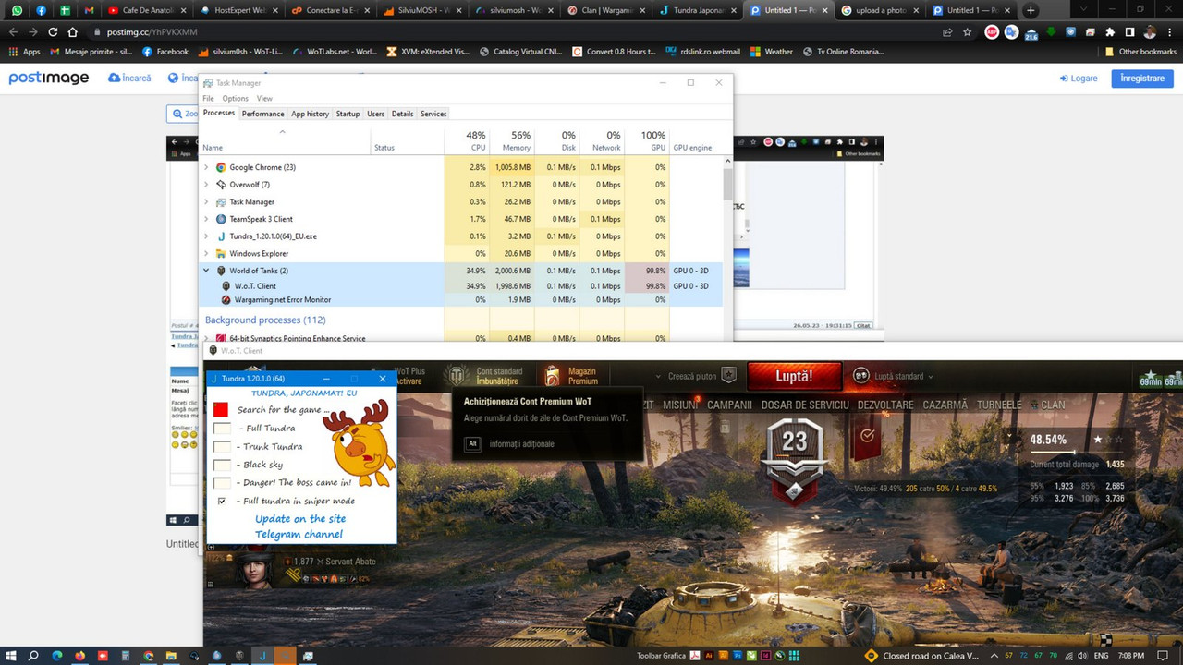Image resolution: width=1183 pixels, height=665 pixels.
Task: Enable the Trunk Tundra checkbox
Action: [x=222, y=446]
